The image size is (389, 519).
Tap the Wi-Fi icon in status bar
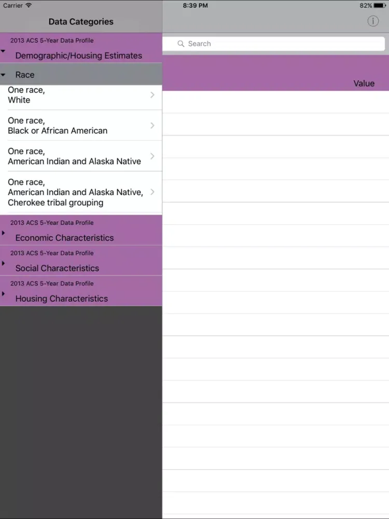point(29,6)
